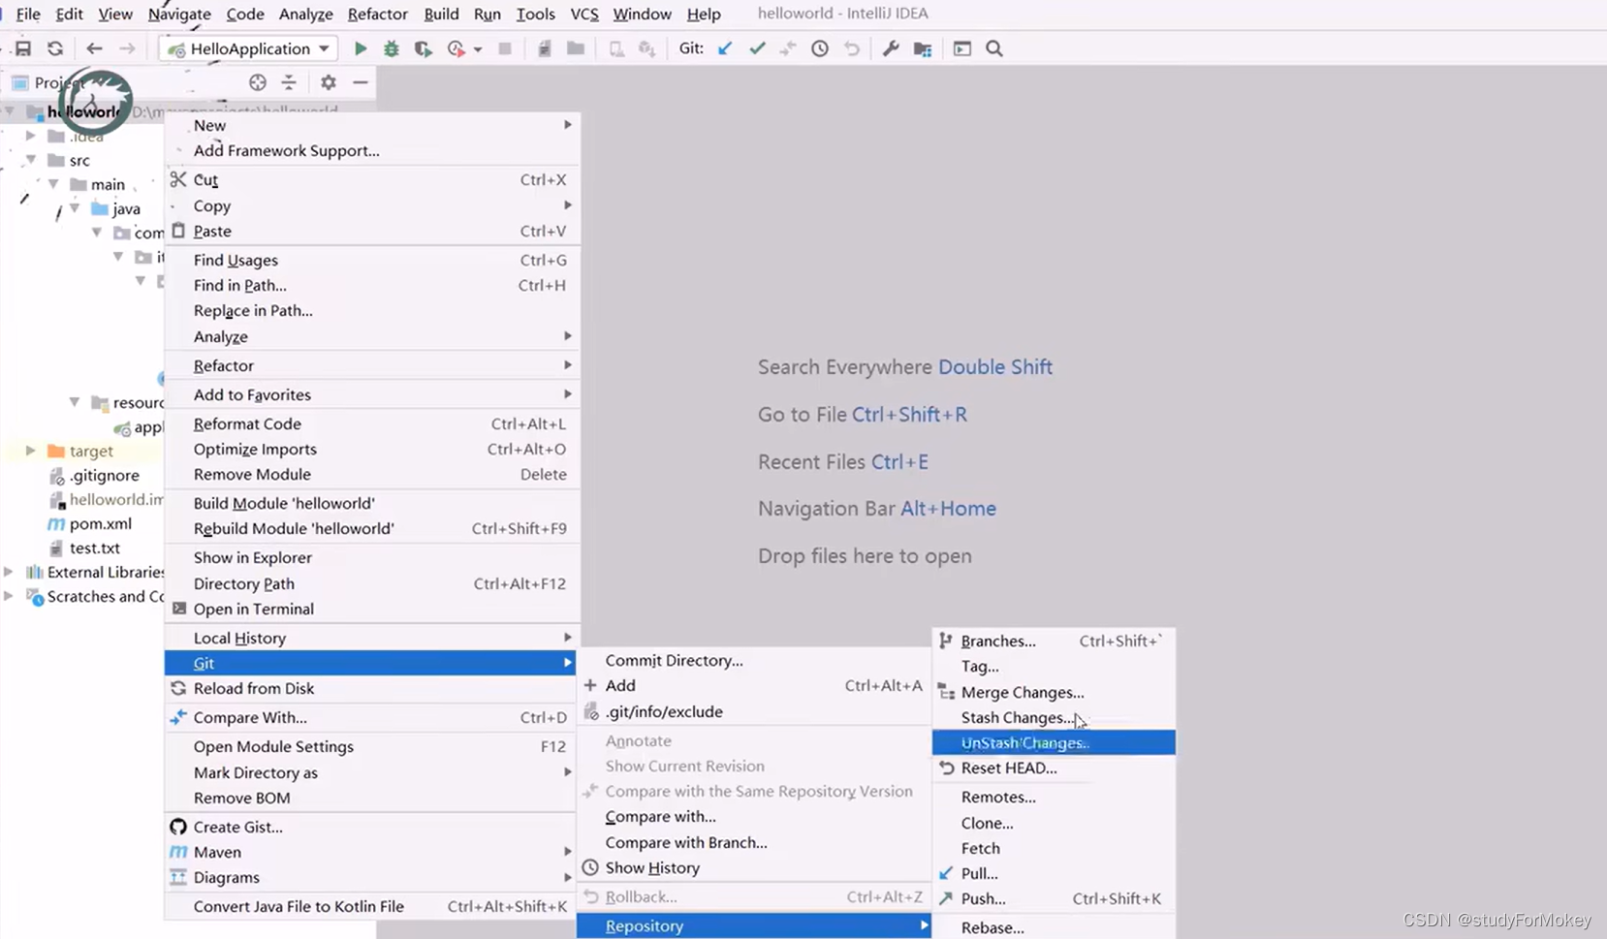Select Pull in Repository submenu
This screenshot has height=939, width=1607.
click(x=1054, y=873)
